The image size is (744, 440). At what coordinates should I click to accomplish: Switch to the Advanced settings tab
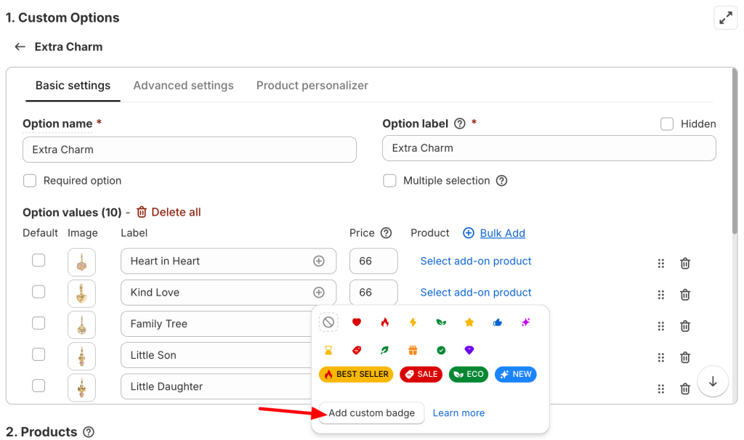tap(183, 86)
